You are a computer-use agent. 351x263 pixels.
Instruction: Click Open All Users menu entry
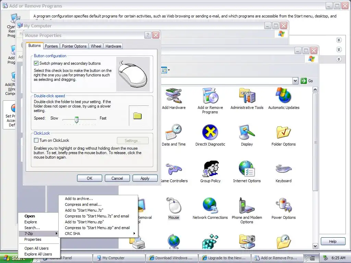[x=39, y=248]
